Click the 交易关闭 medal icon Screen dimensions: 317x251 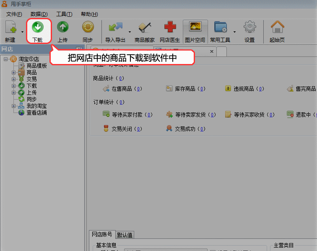(106, 128)
